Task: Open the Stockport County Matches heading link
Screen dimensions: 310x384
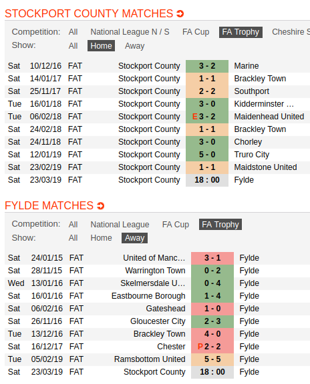Action: (x=89, y=14)
